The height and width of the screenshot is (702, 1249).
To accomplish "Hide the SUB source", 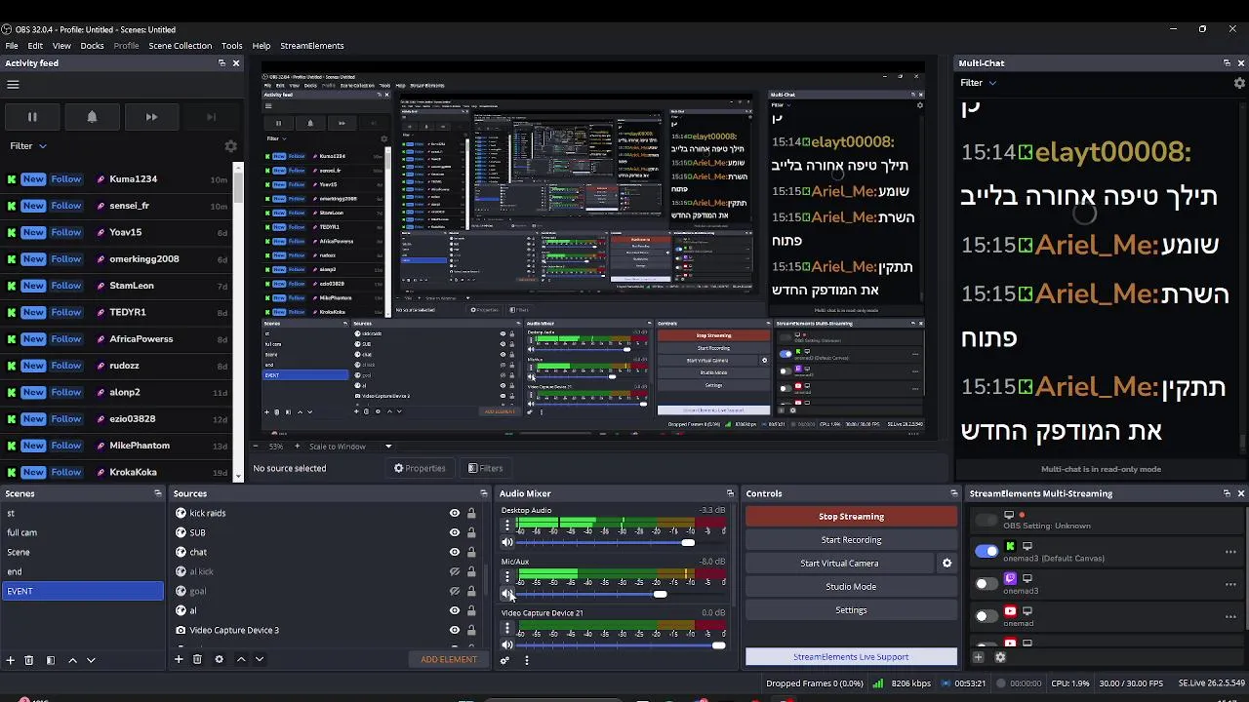I will pyautogui.click(x=455, y=532).
